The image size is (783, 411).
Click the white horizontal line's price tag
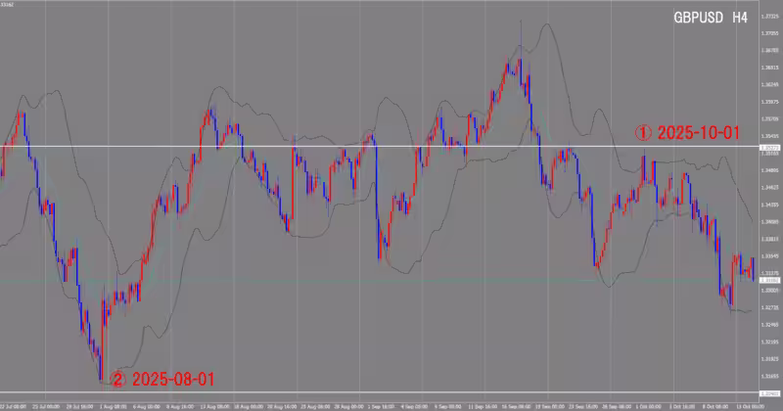tap(769, 148)
